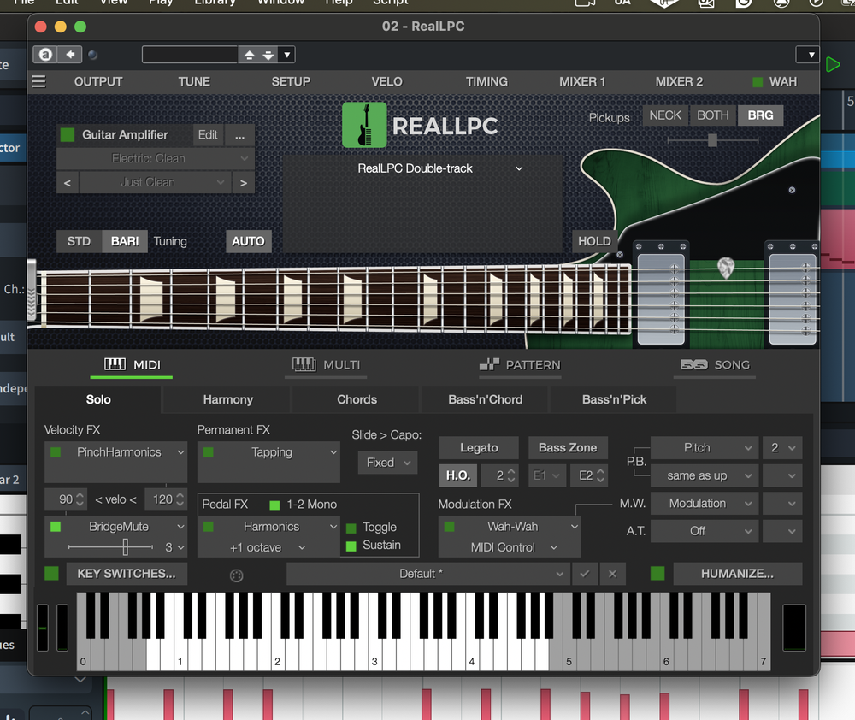The width and height of the screenshot is (855, 720).
Task: Click the guitar pick on strings
Action: (x=726, y=268)
